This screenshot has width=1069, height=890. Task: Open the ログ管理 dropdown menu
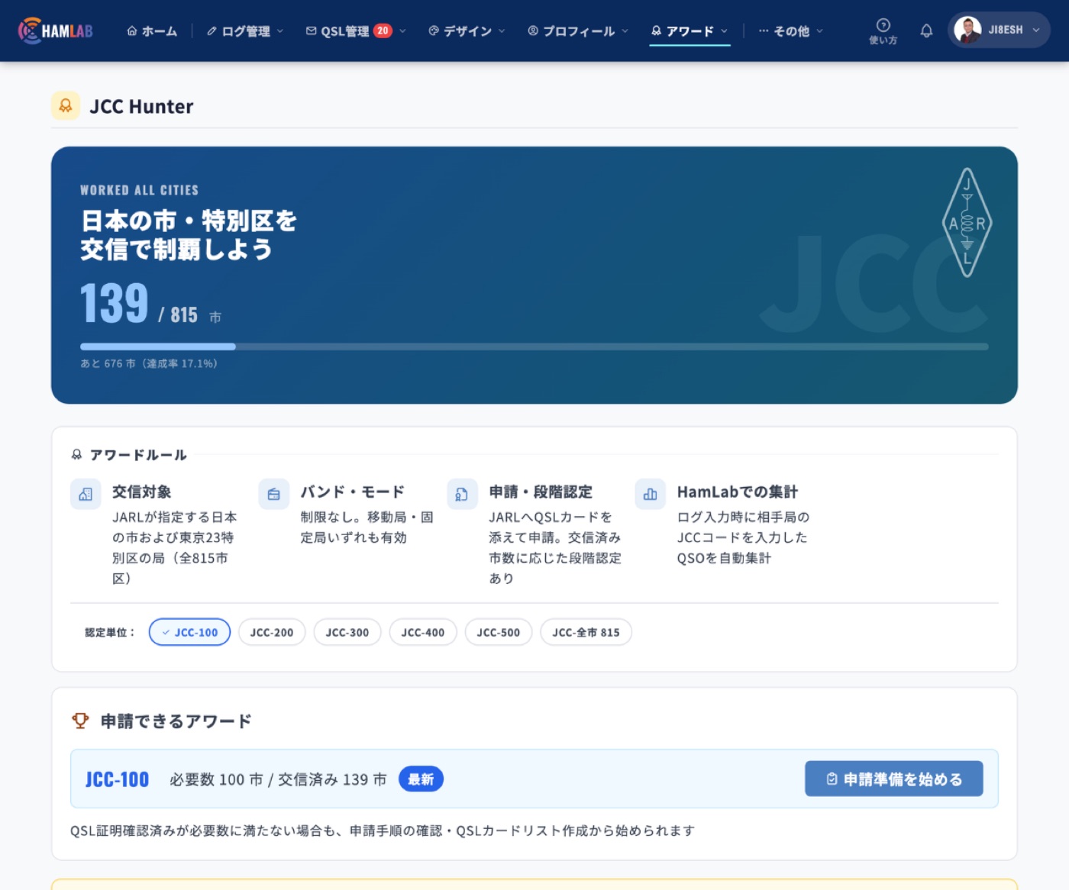coord(245,31)
